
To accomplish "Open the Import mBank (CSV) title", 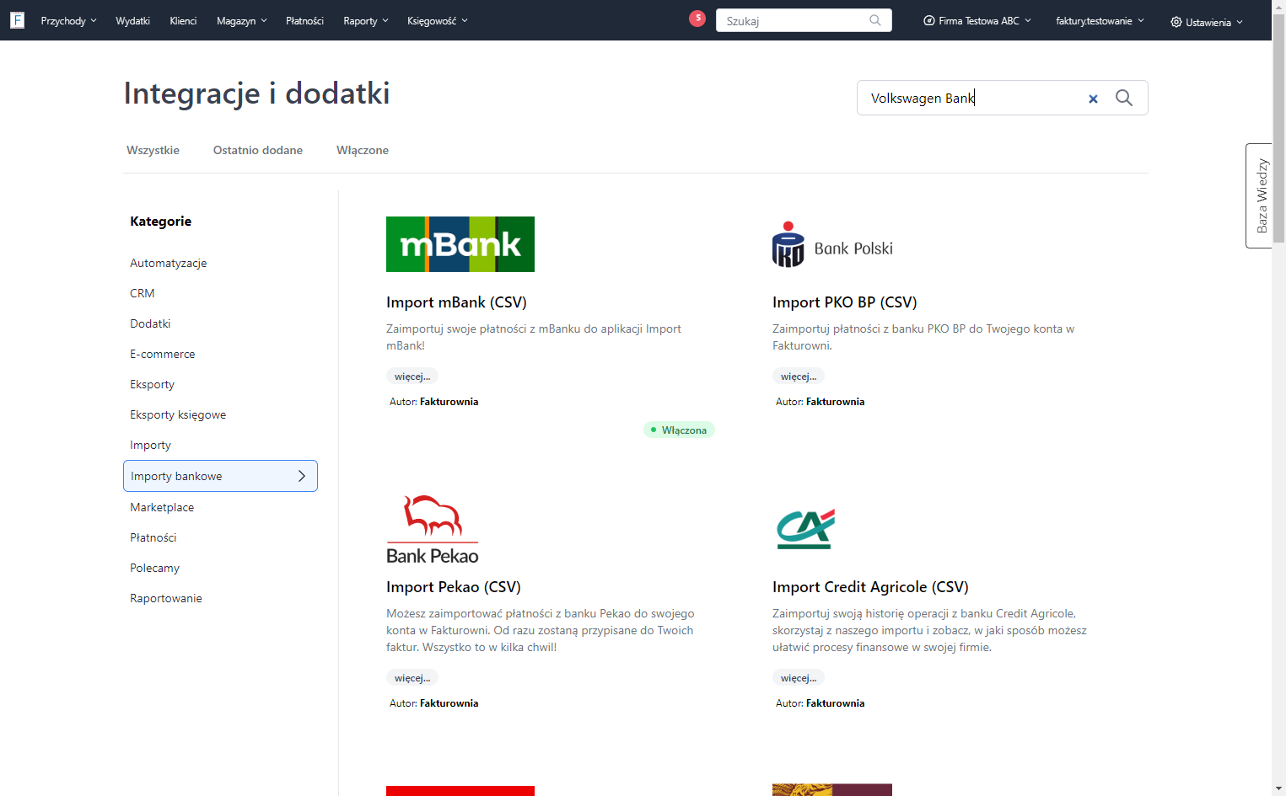I will tap(456, 302).
